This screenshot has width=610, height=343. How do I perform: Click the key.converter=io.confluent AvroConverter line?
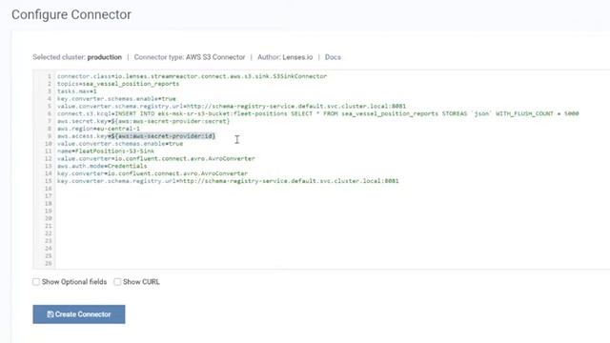pos(152,173)
